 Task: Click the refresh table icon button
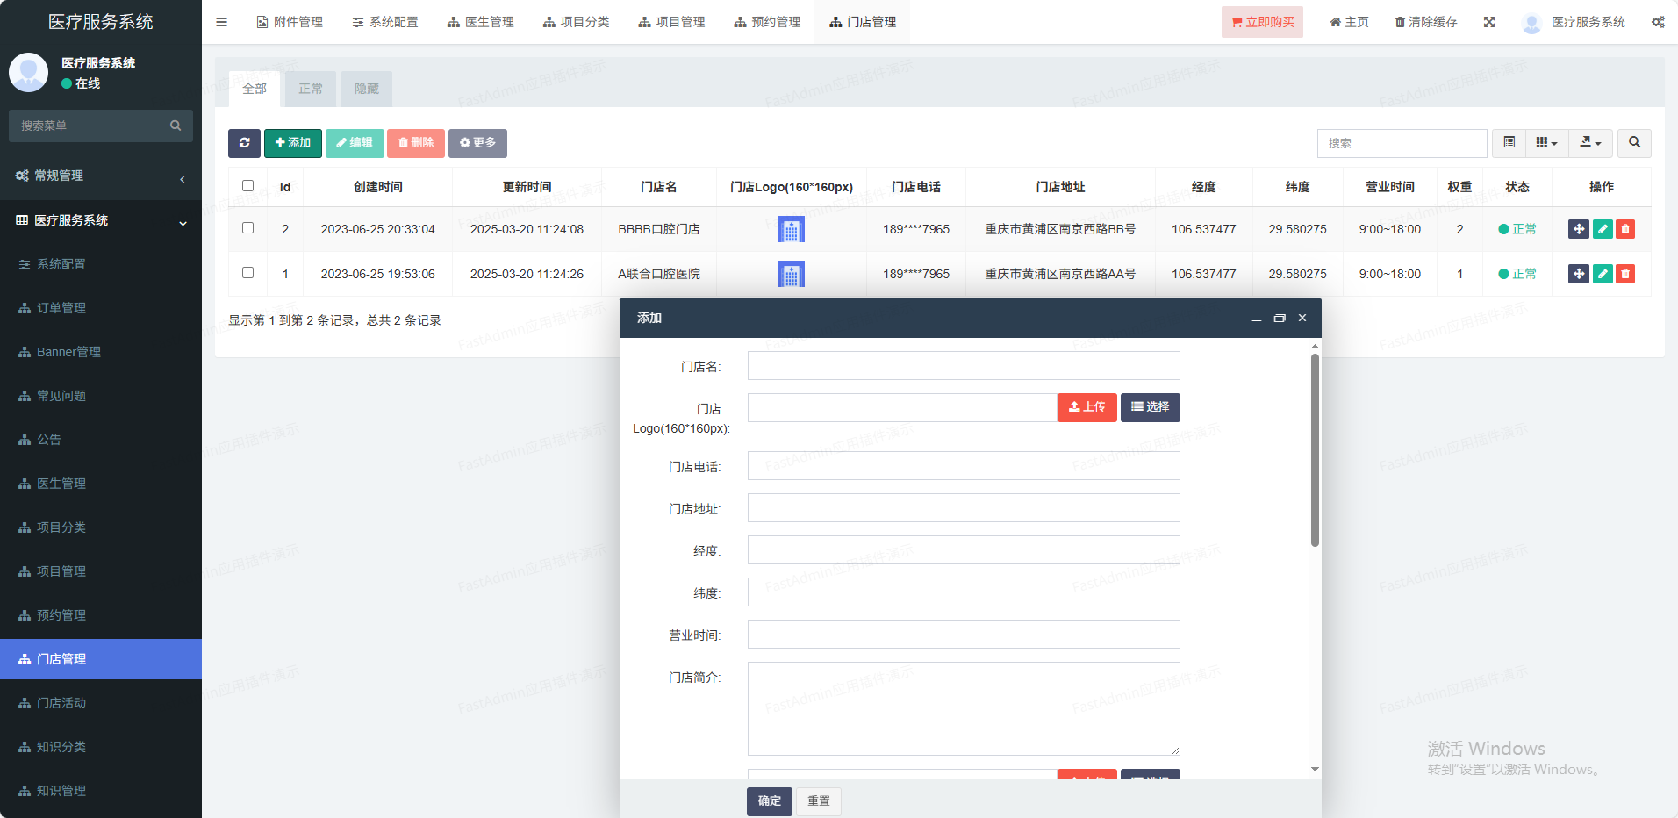(x=244, y=143)
